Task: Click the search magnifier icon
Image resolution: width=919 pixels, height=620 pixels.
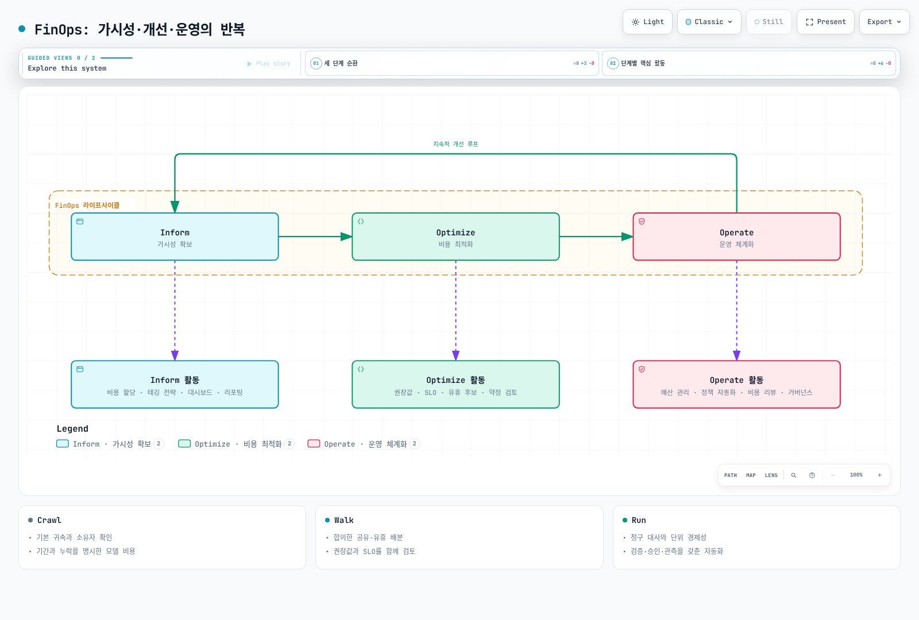Action: tap(794, 475)
